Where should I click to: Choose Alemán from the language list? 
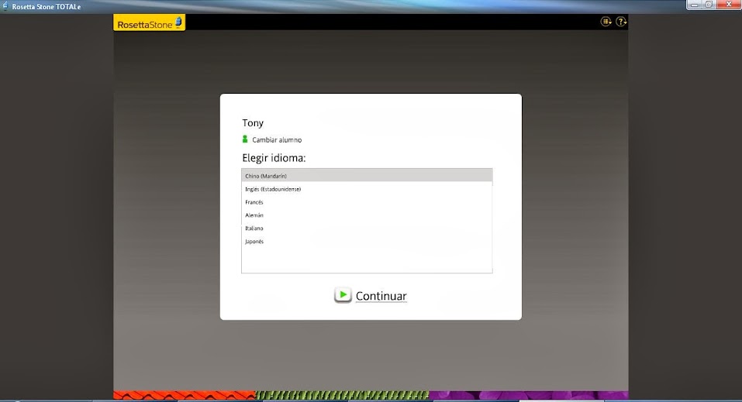(367, 215)
